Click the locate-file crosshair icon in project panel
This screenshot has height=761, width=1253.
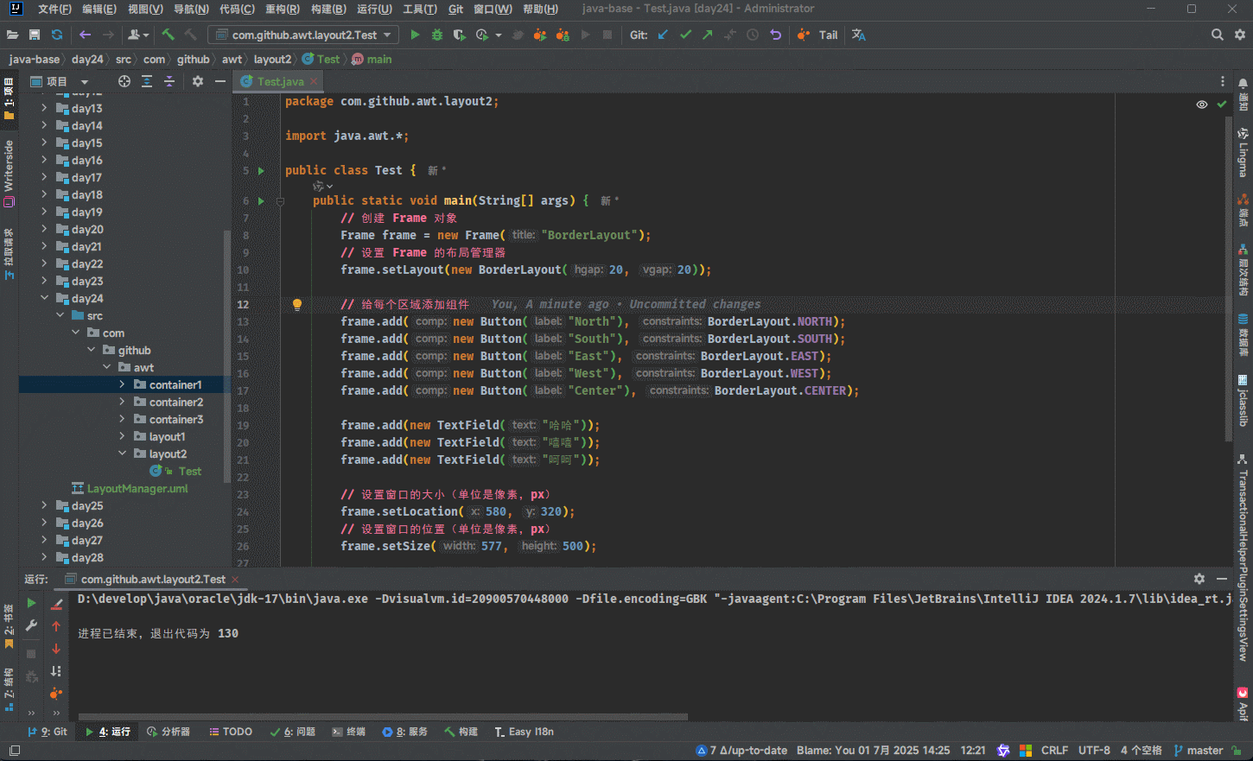tap(124, 81)
